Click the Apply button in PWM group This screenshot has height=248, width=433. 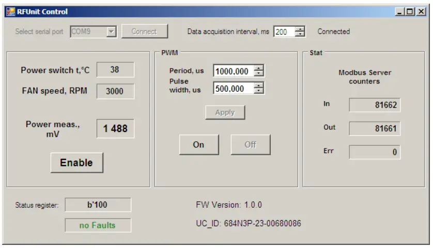pos(225,112)
